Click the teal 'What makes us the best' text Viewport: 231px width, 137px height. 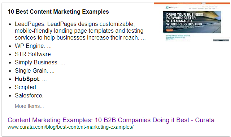(x=178, y=37)
